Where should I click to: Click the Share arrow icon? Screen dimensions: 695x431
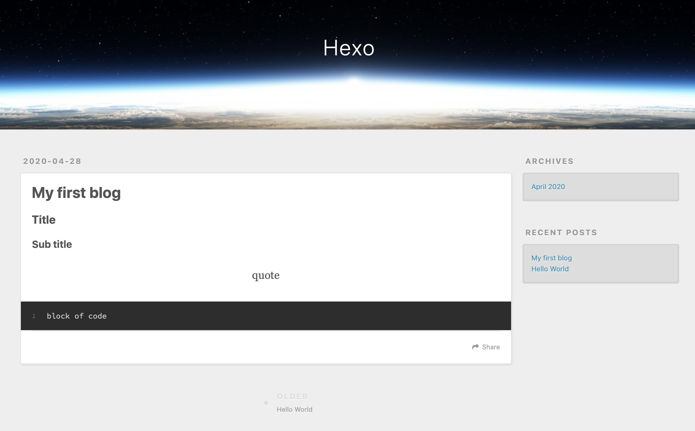coord(475,347)
